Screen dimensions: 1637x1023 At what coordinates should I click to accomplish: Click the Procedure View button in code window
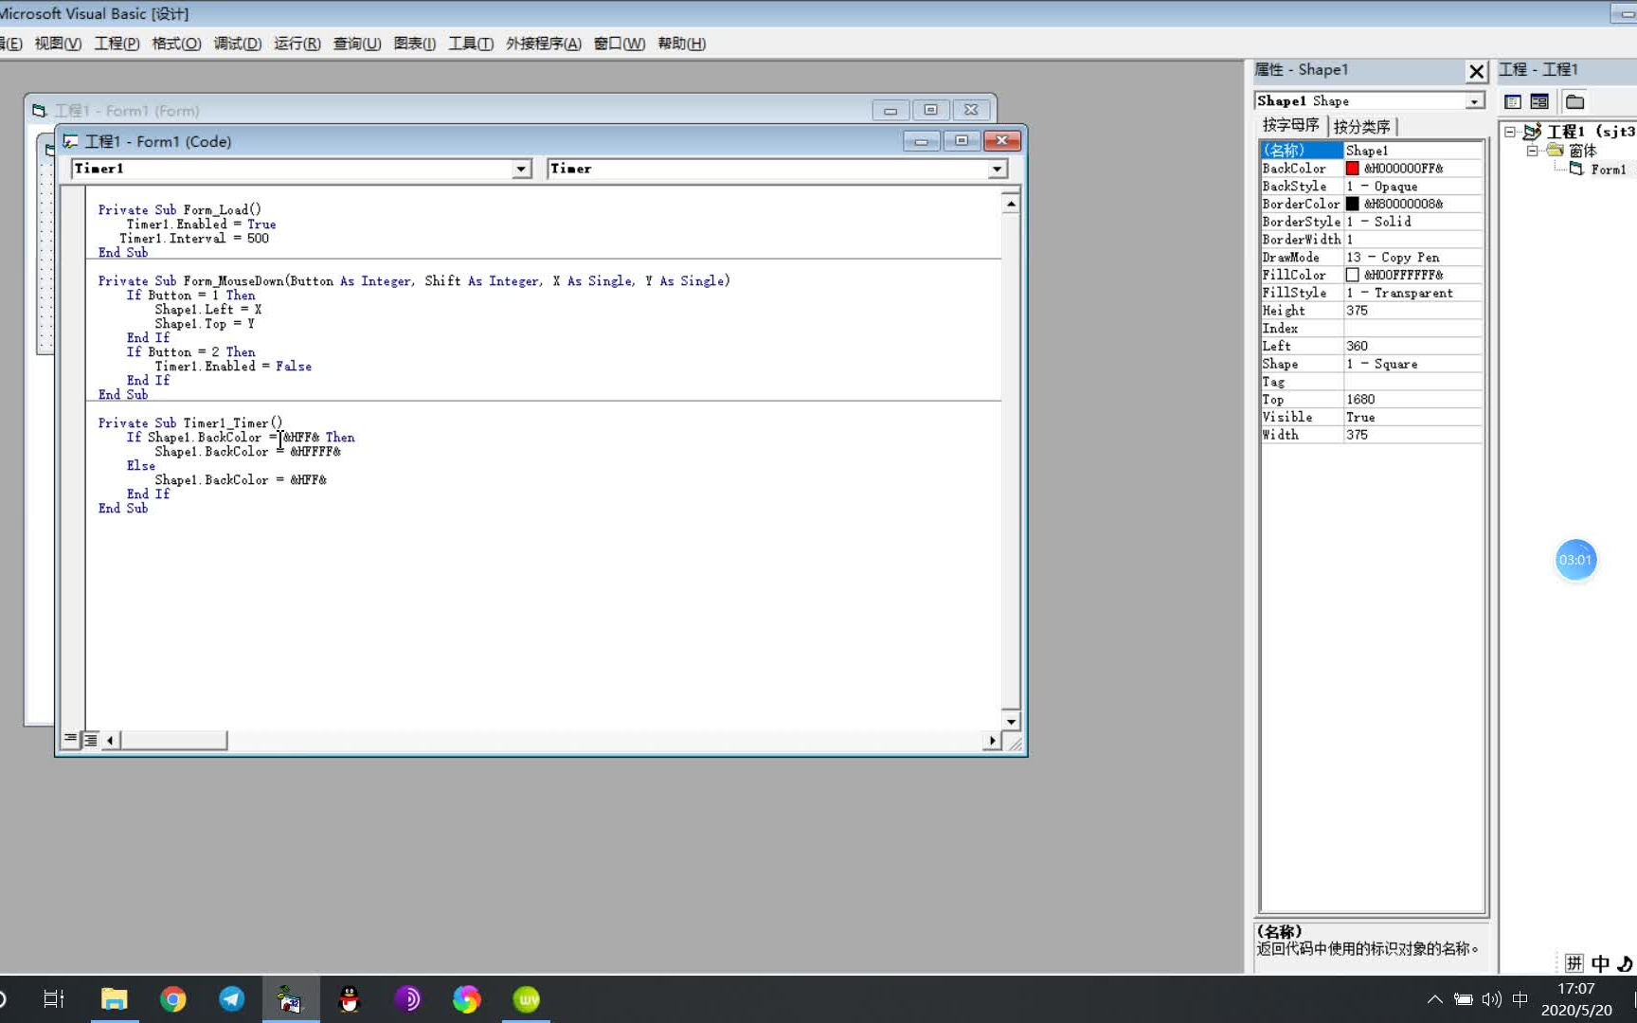click(x=71, y=739)
